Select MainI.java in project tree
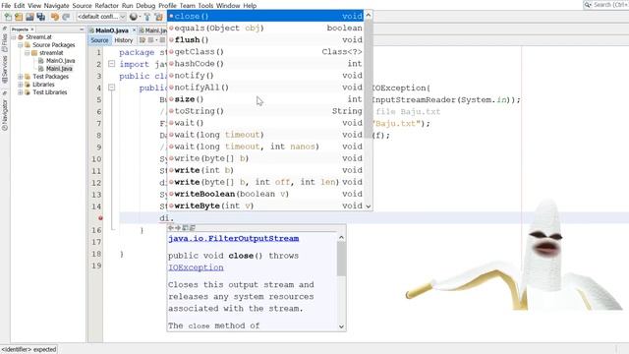 tap(59, 69)
